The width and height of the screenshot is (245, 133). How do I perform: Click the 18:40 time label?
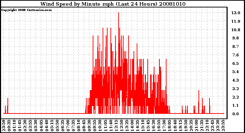175,126
